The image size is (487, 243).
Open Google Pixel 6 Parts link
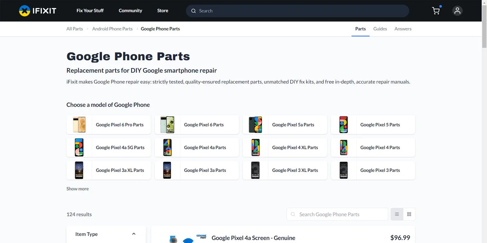tap(204, 125)
